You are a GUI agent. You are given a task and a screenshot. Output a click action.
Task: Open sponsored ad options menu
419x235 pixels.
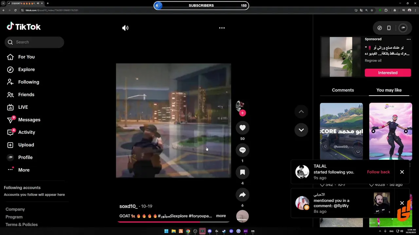[x=409, y=39]
